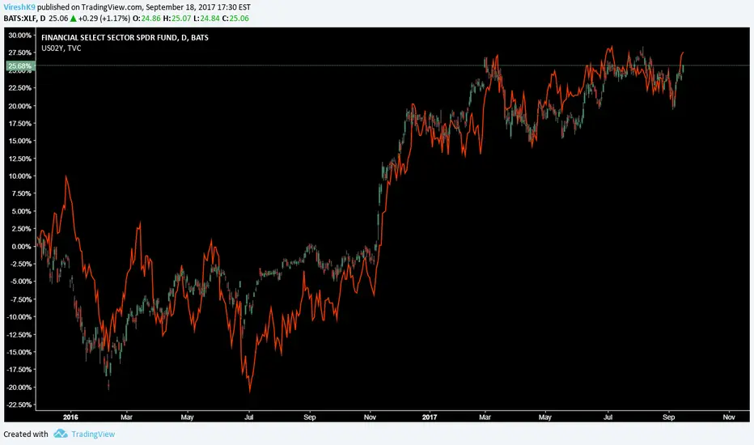The width and height of the screenshot is (754, 445).
Task: Click the FINANCIAL SELECT SECTOR SPDR FUND title
Action: (x=125, y=37)
